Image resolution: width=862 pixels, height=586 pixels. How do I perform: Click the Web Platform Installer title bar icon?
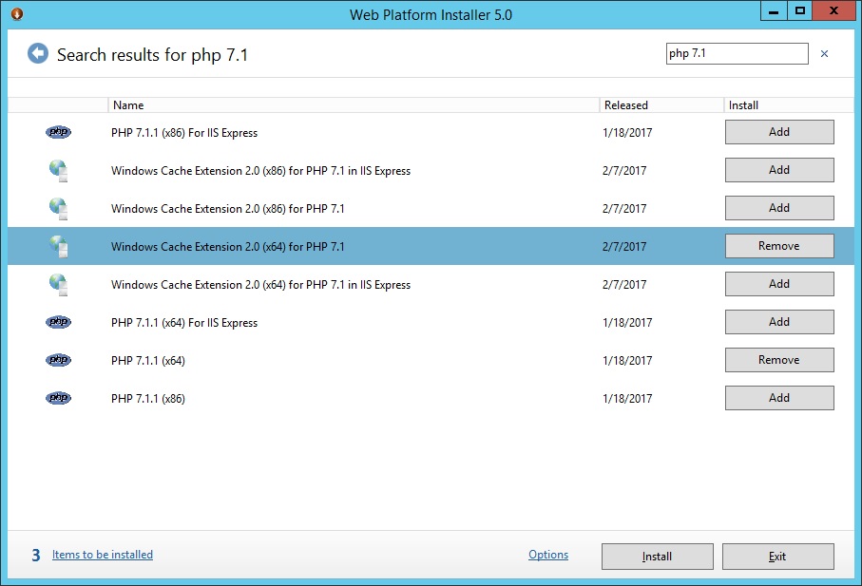(17, 13)
